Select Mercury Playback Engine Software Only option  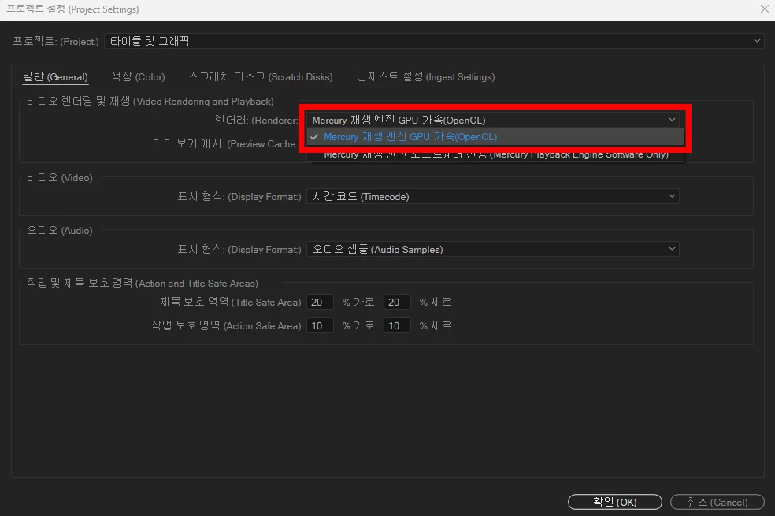[495, 154]
